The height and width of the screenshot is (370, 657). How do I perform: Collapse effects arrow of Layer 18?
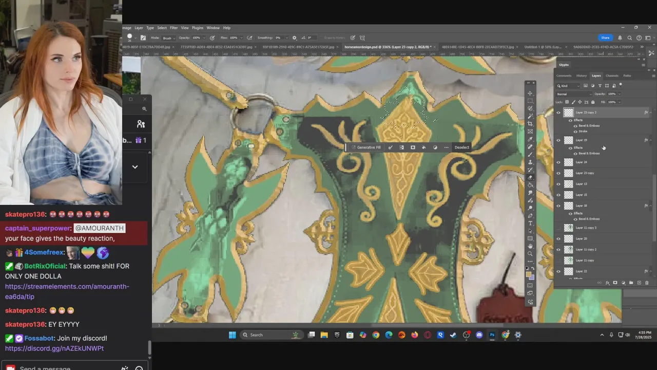pyautogui.click(x=651, y=206)
